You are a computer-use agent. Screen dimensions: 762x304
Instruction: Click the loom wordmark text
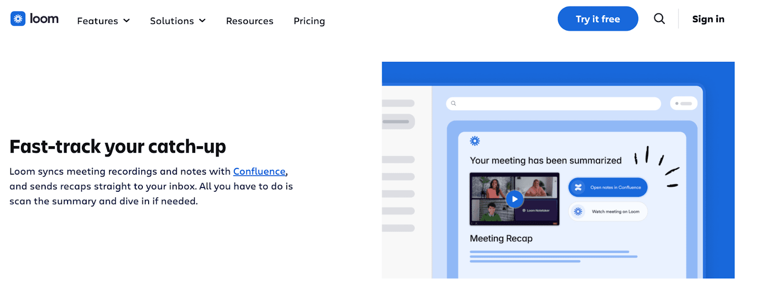click(44, 19)
